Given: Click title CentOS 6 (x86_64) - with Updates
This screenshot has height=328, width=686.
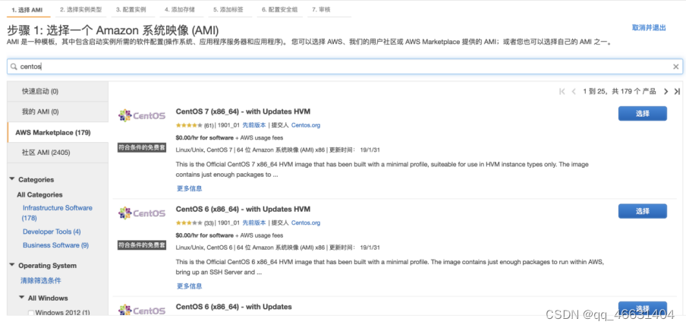Looking at the screenshot, I should point(234,307).
